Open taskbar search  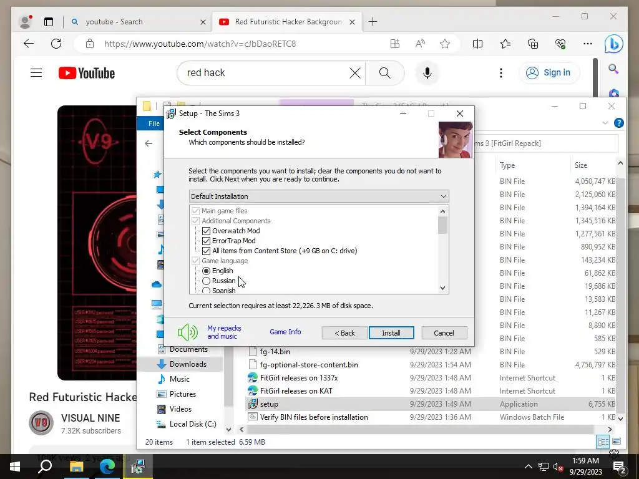click(45, 467)
